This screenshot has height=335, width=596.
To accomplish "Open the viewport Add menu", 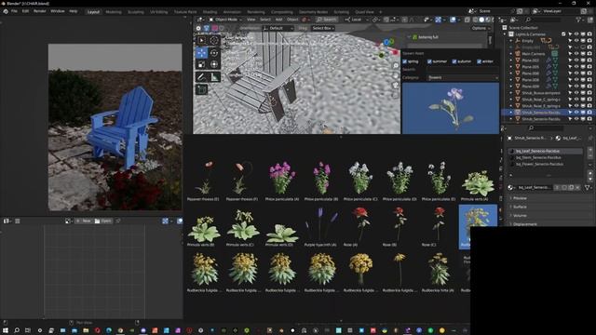I will 278,20.
